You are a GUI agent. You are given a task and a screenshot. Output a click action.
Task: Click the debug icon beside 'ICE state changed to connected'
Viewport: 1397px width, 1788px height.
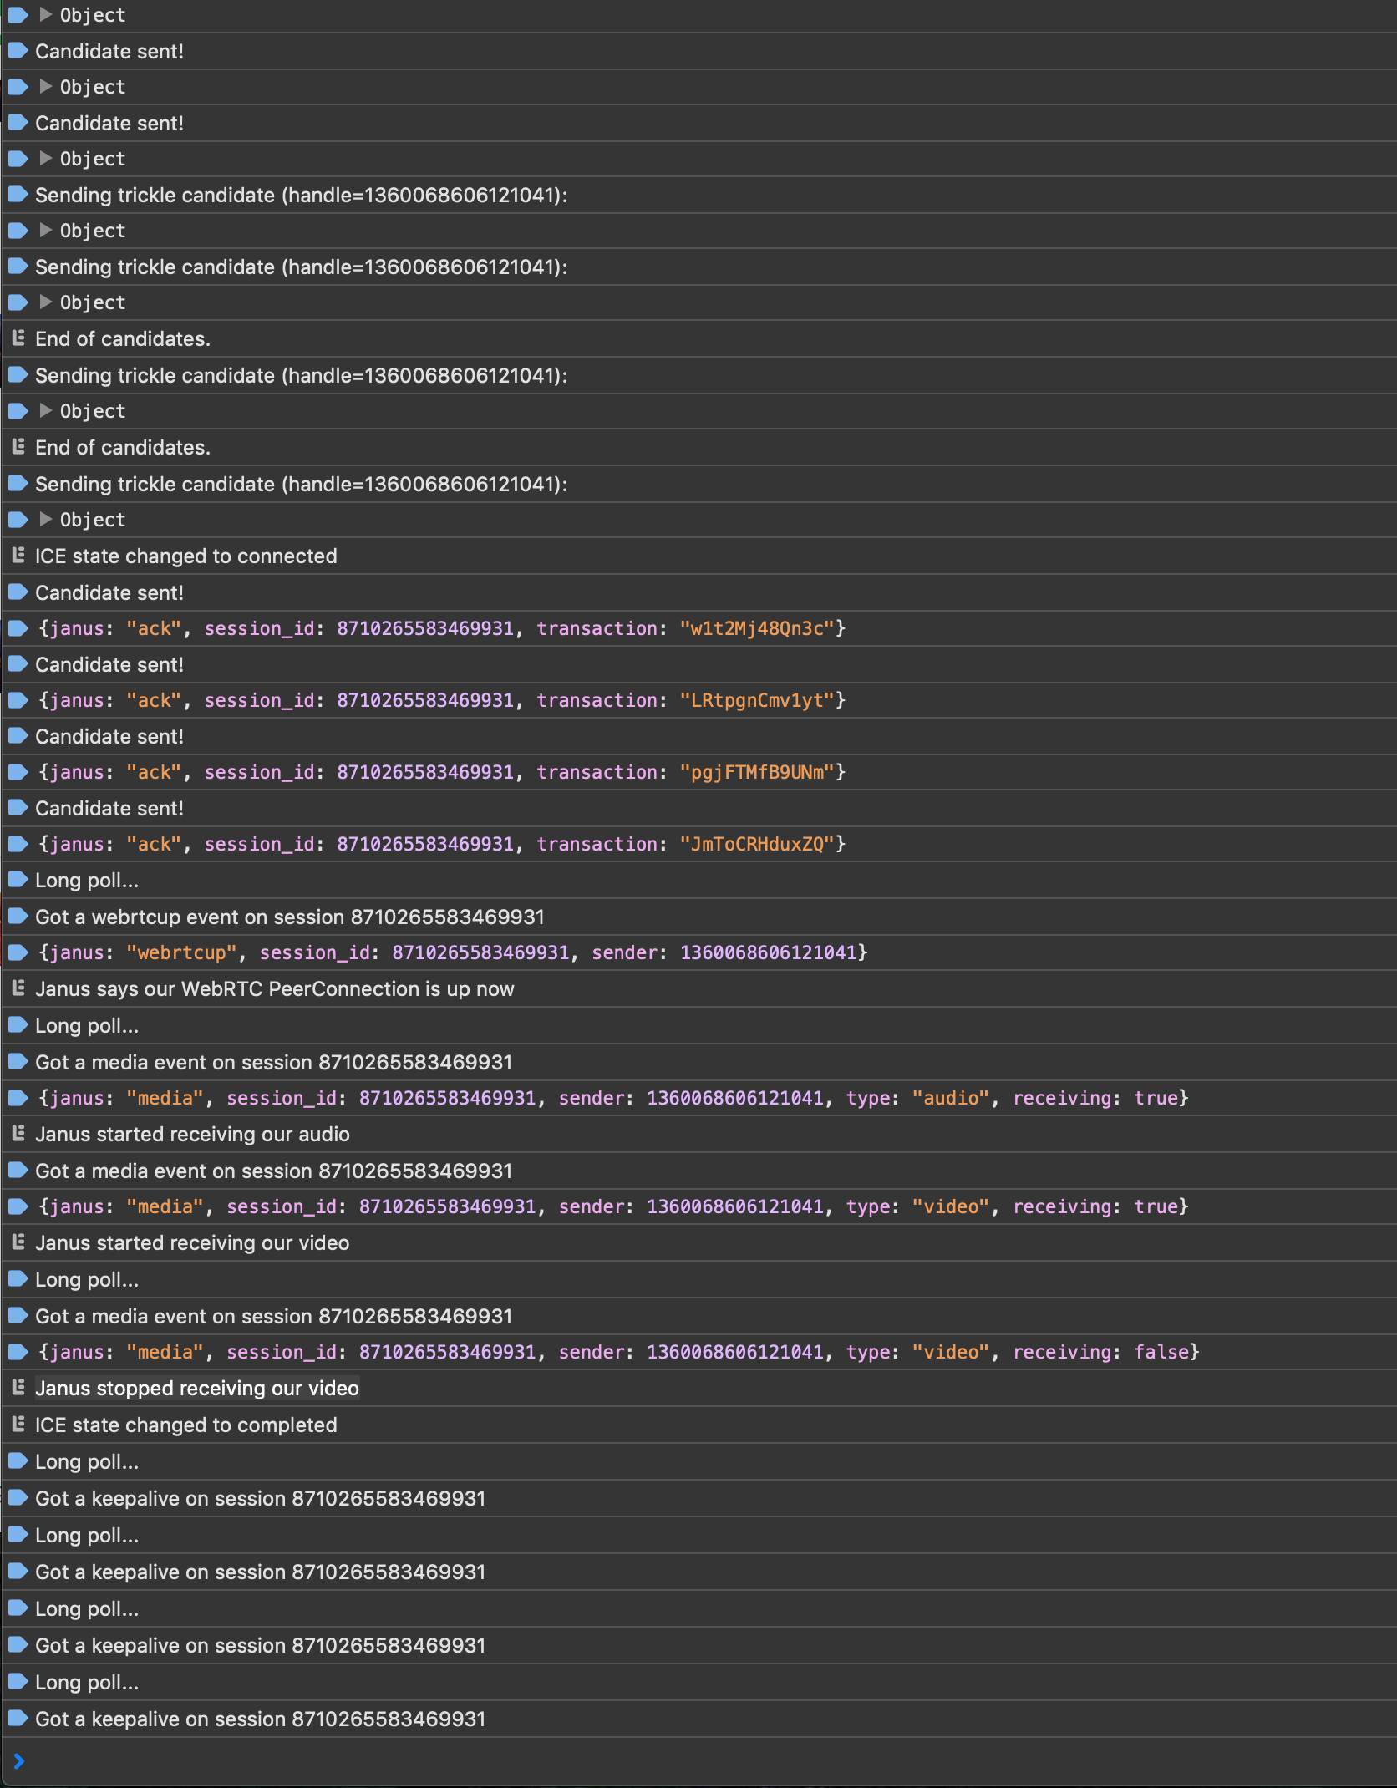pyautogui.click(x=18, y=556)
